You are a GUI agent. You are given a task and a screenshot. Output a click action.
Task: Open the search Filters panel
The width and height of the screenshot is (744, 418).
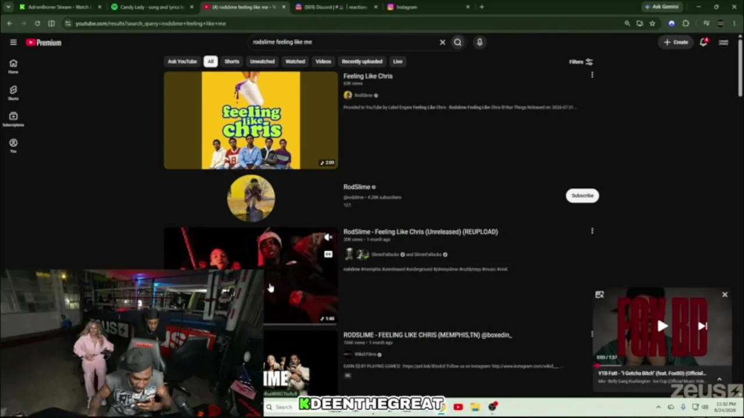(581, 62)
